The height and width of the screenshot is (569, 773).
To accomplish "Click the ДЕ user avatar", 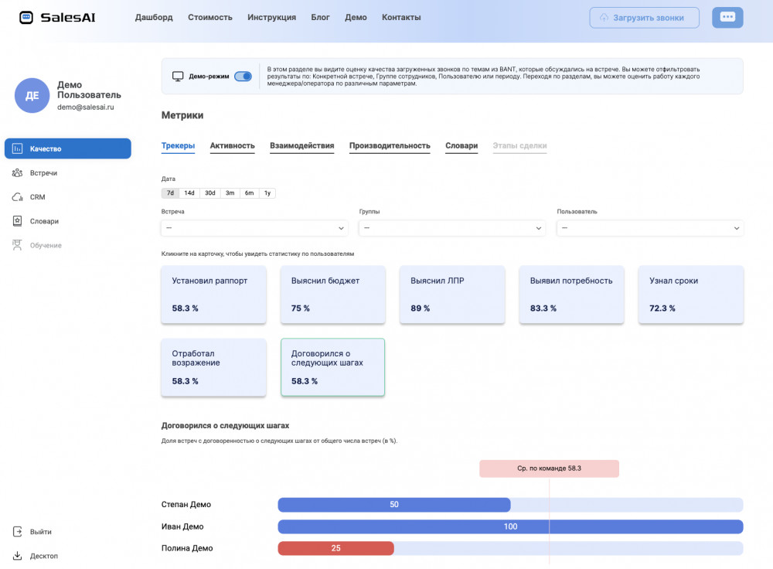I will [32, 96].
